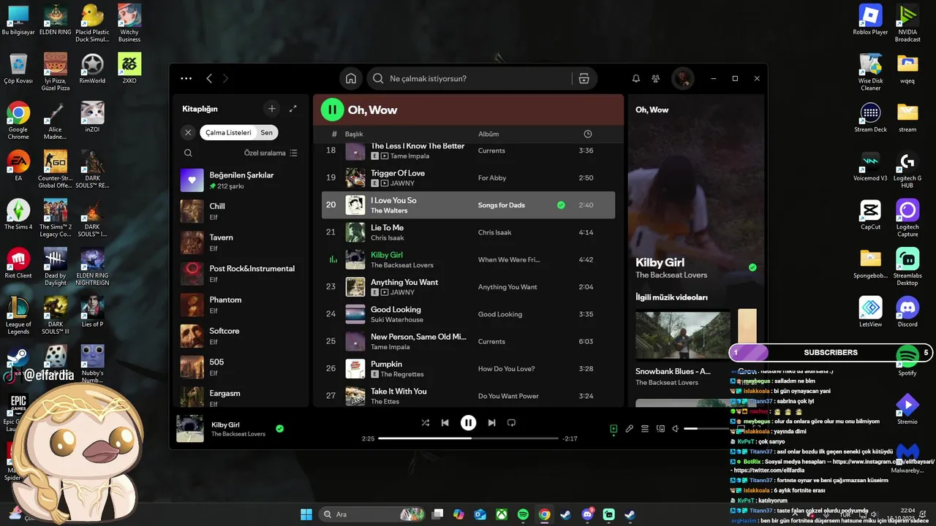Open the Voicemod V3 desktop shortcut
The image size is (936, 526).
point(870,167)
